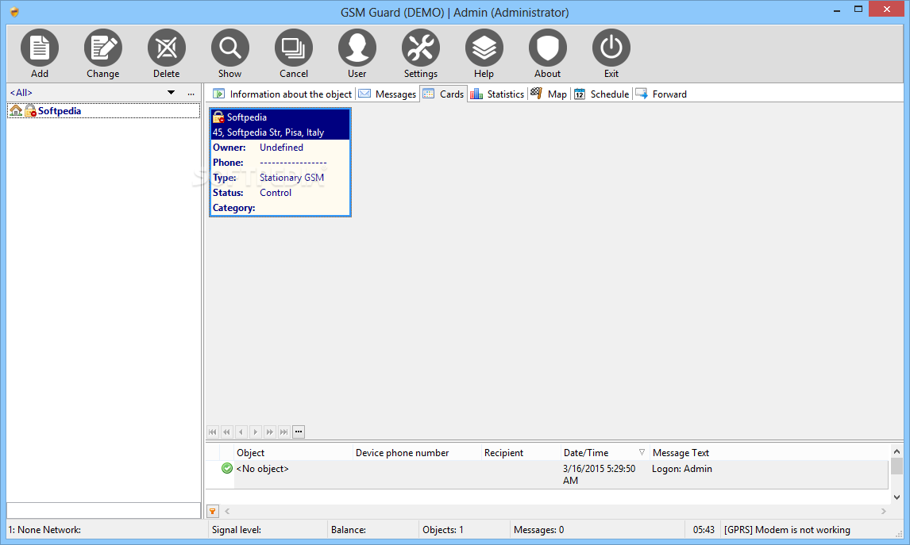Open the About shield icon

[x=548, y=48]
